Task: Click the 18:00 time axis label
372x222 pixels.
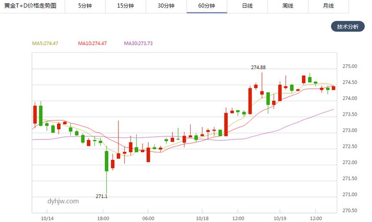Action: (103, 218)
